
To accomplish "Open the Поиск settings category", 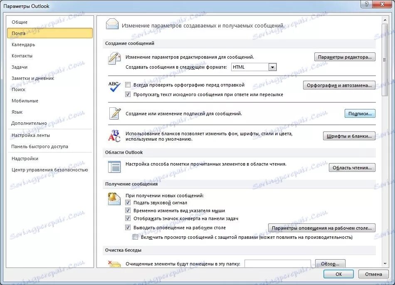I will coord(50,89).
